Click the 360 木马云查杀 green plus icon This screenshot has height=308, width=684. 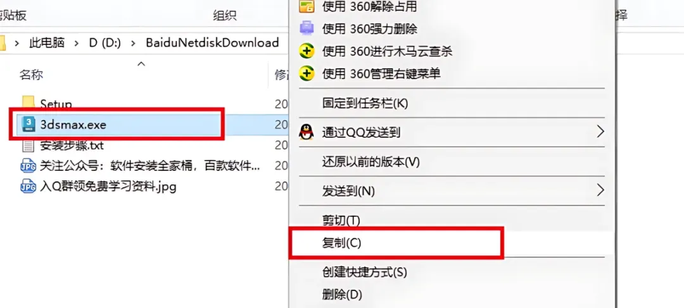[x=307, y=51]
